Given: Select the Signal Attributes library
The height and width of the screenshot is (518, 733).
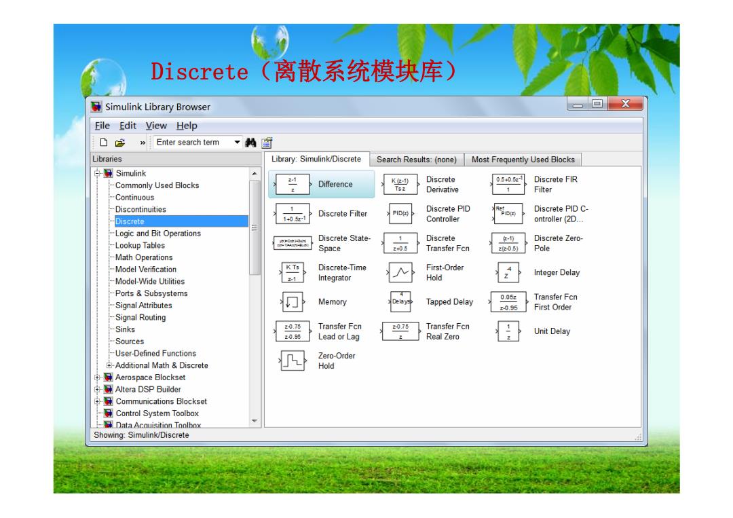Looking at the screenshot, I should click(x=143, y=306).
